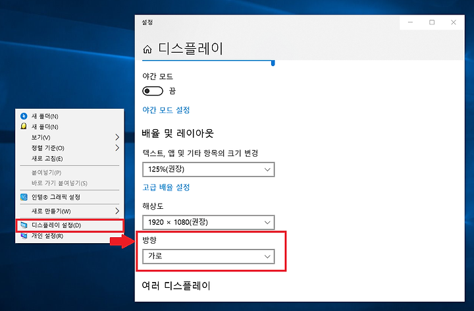Viewport: 474px width, 311px height.
Task: Open the 방향 가로 orientation dropdown
Action: tap(208, 256)
